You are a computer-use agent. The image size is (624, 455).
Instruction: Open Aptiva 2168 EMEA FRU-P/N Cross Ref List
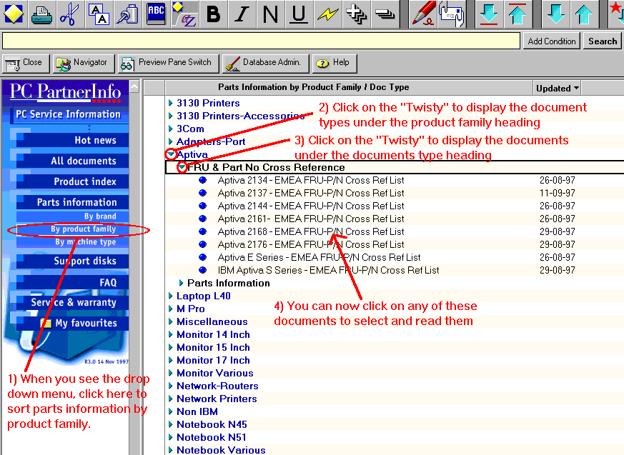coord(311,231)
